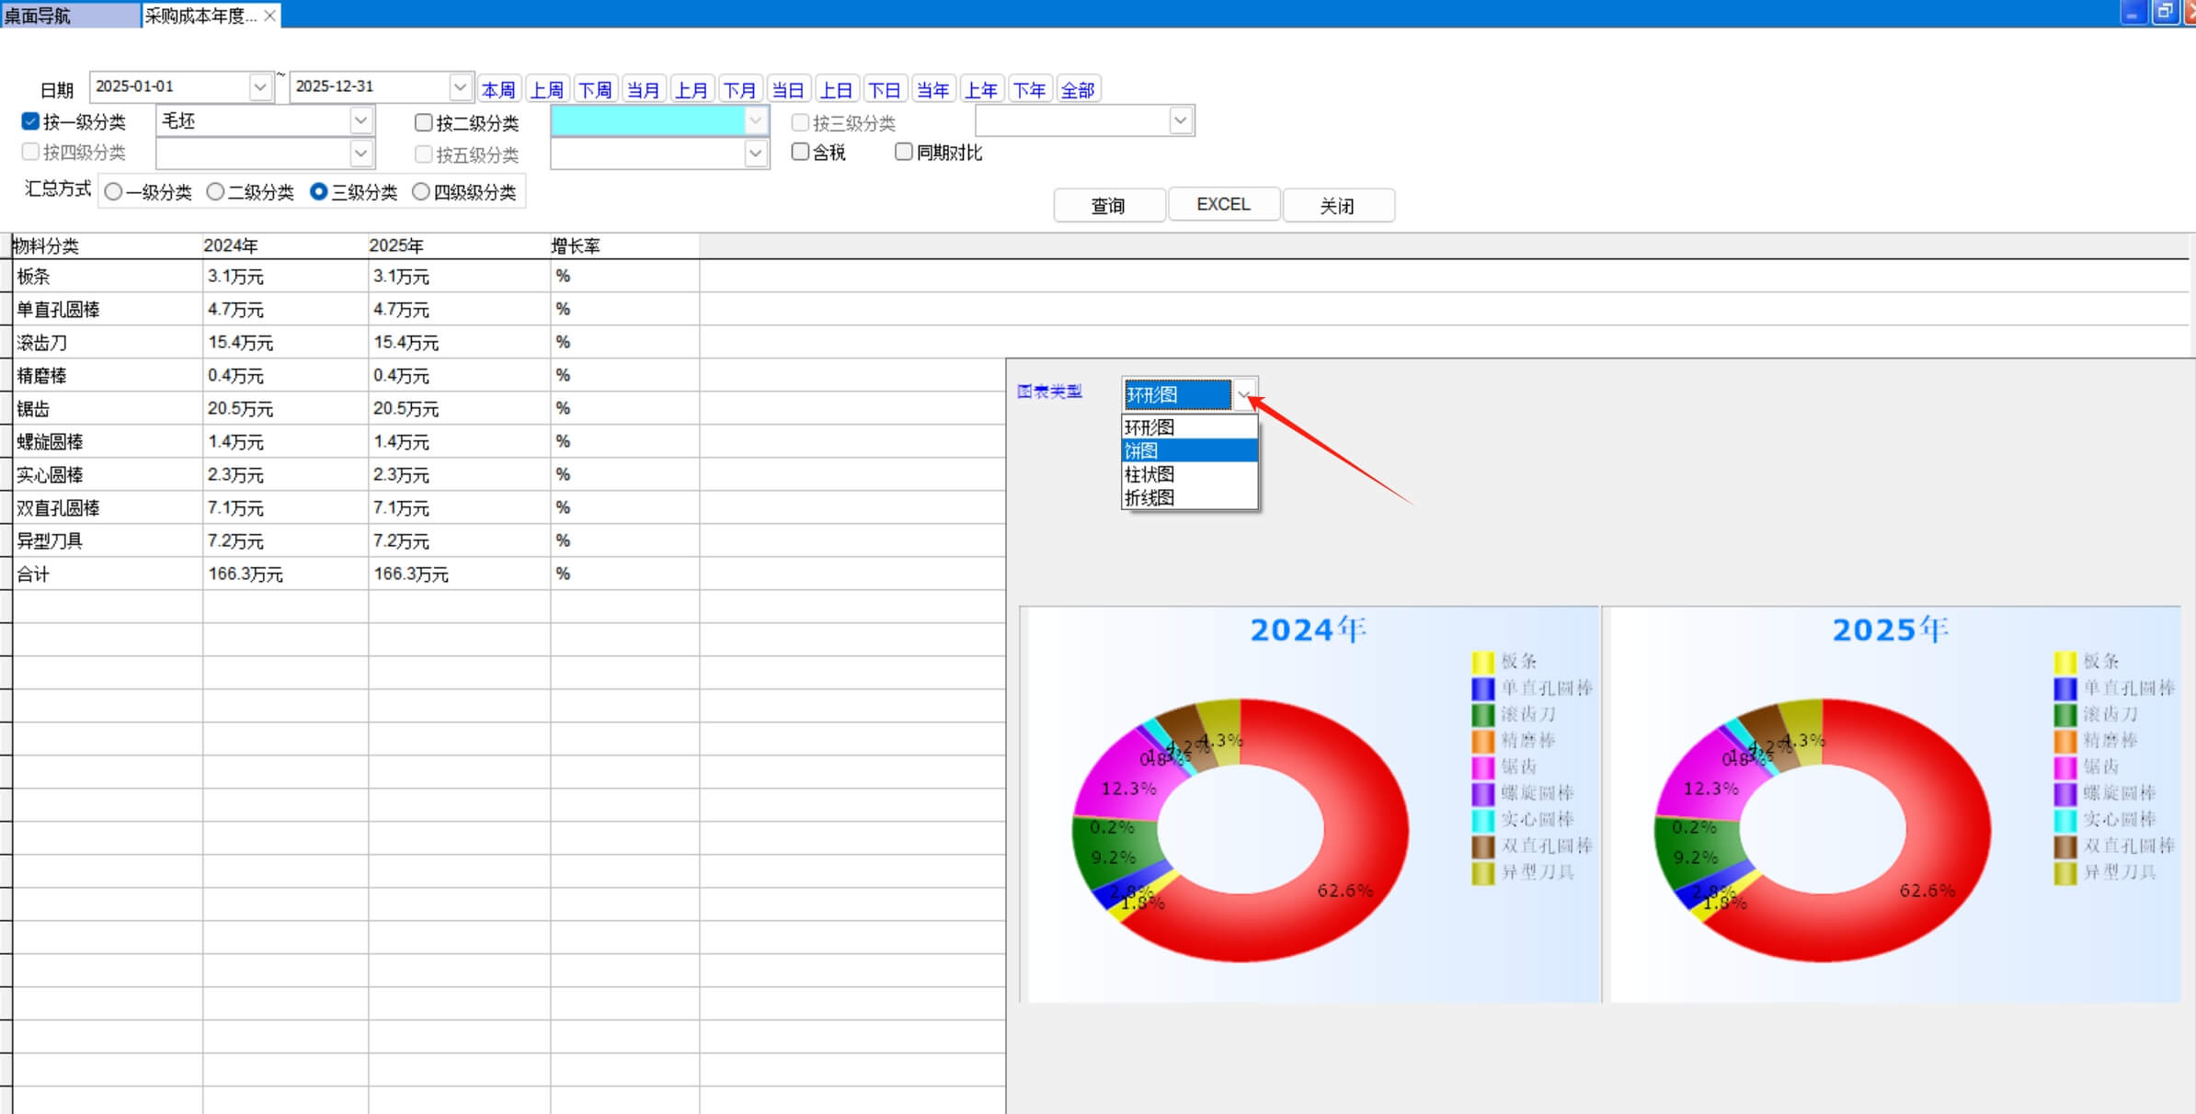
Task: Open the 毛坯 first-level category dropdown
Action: (x=360, y=120)
